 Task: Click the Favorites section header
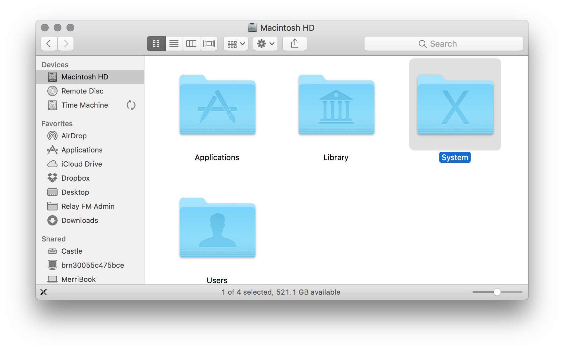pos(57,124)
